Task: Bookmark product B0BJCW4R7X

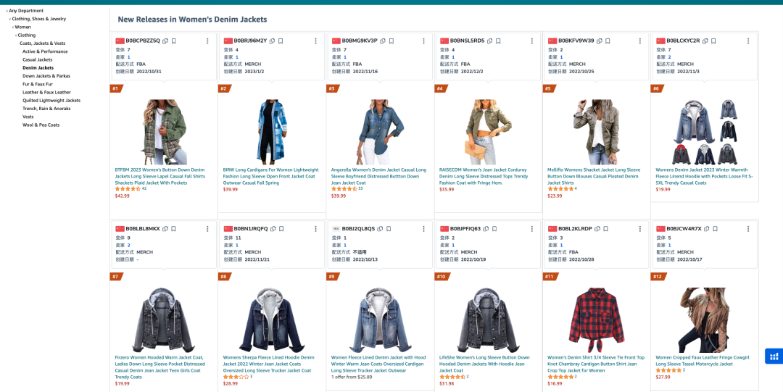Action: point(715,228)
